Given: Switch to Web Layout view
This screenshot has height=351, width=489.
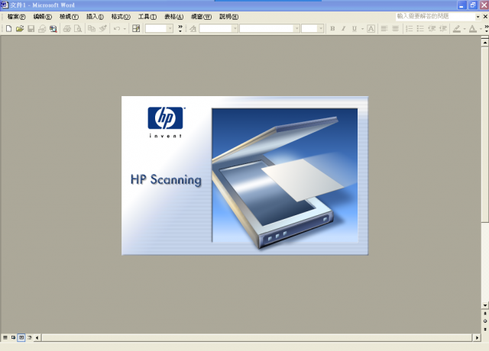Looking at the screenshot, I should [x=13, y=337].
